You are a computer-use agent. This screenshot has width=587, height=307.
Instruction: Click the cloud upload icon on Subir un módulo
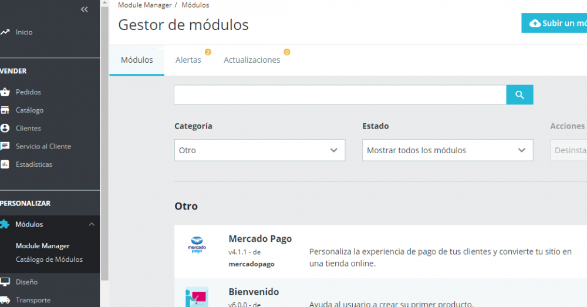(x=535, y=23)
